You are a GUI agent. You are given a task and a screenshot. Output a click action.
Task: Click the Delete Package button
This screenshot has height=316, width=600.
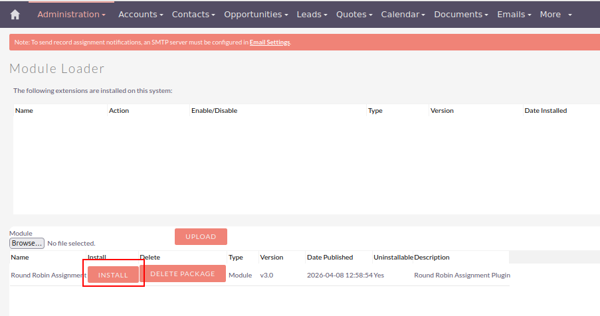point(183,274)
